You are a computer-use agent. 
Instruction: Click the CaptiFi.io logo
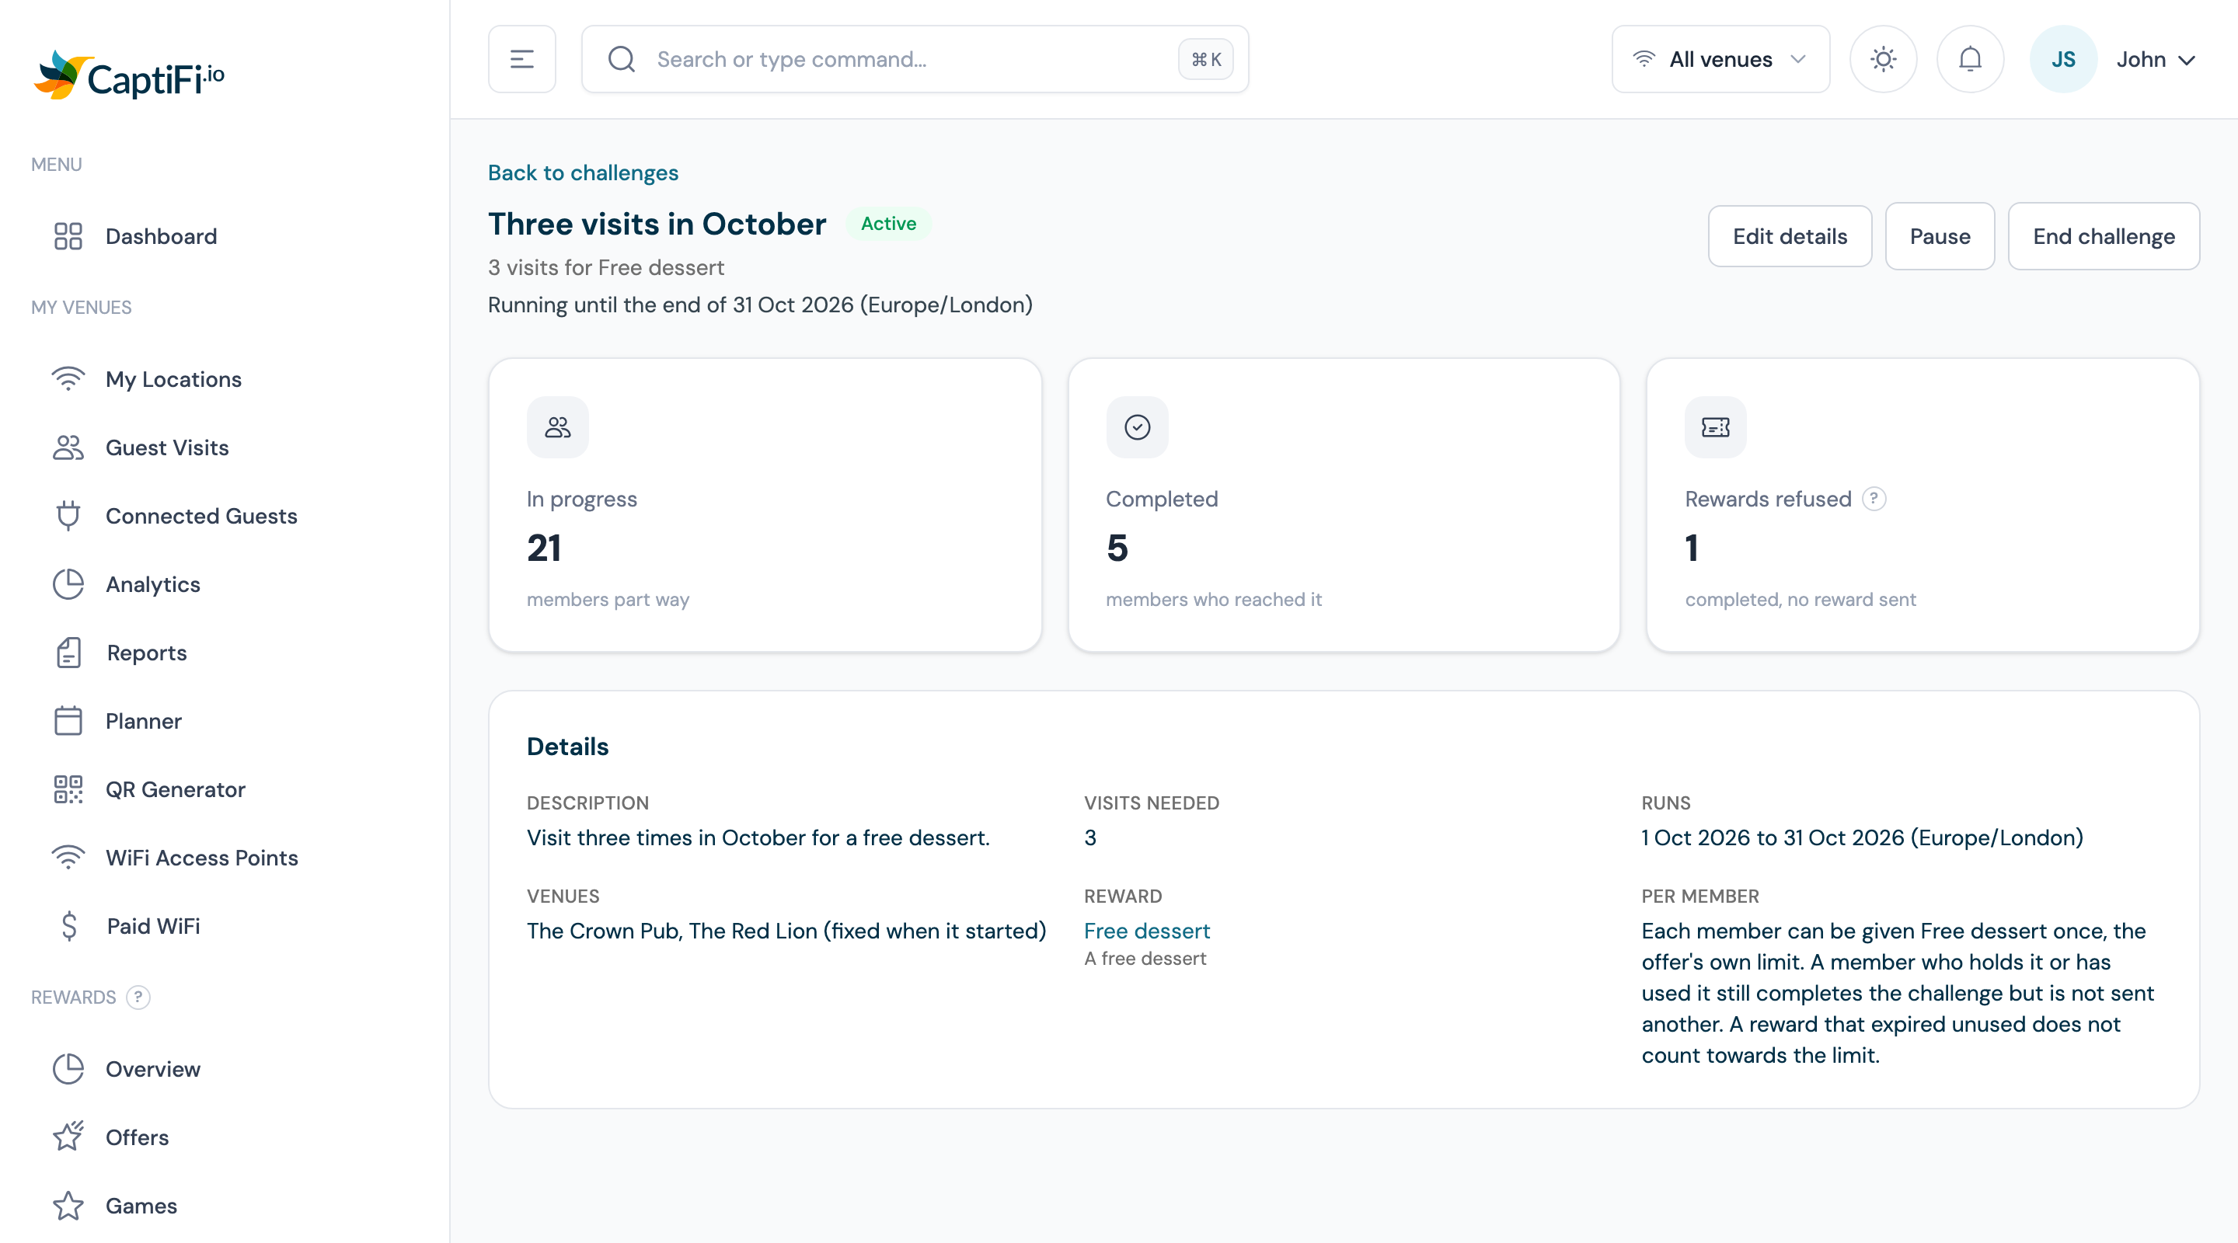[128, 75]
